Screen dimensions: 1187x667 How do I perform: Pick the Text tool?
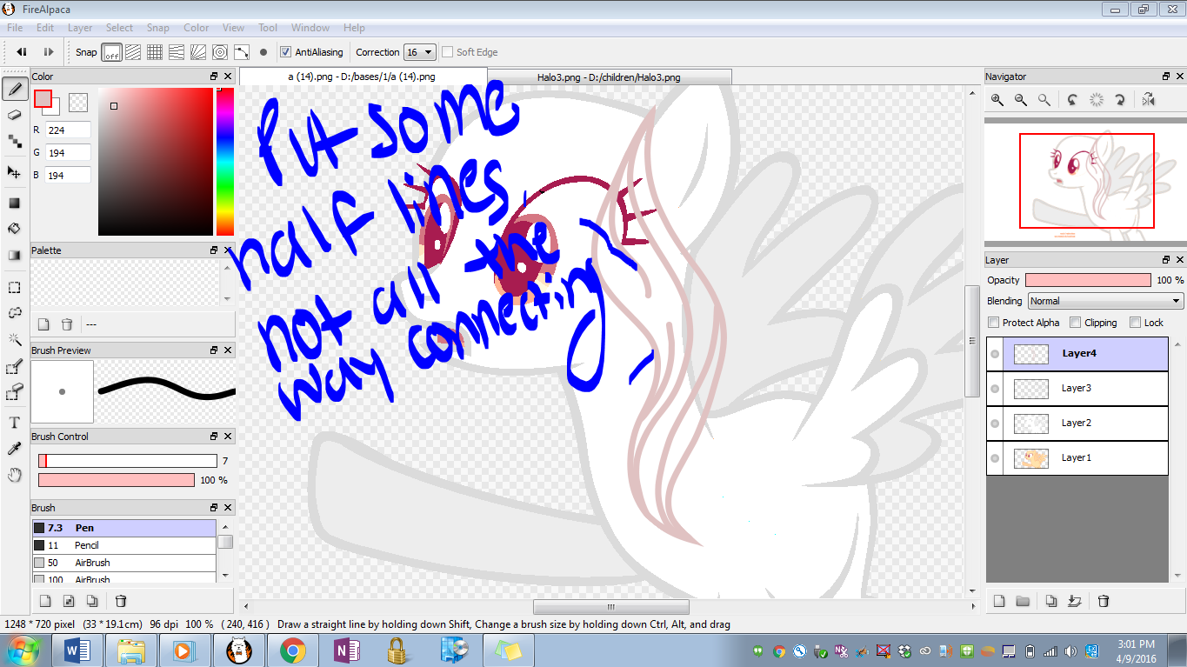coord(14,423)
